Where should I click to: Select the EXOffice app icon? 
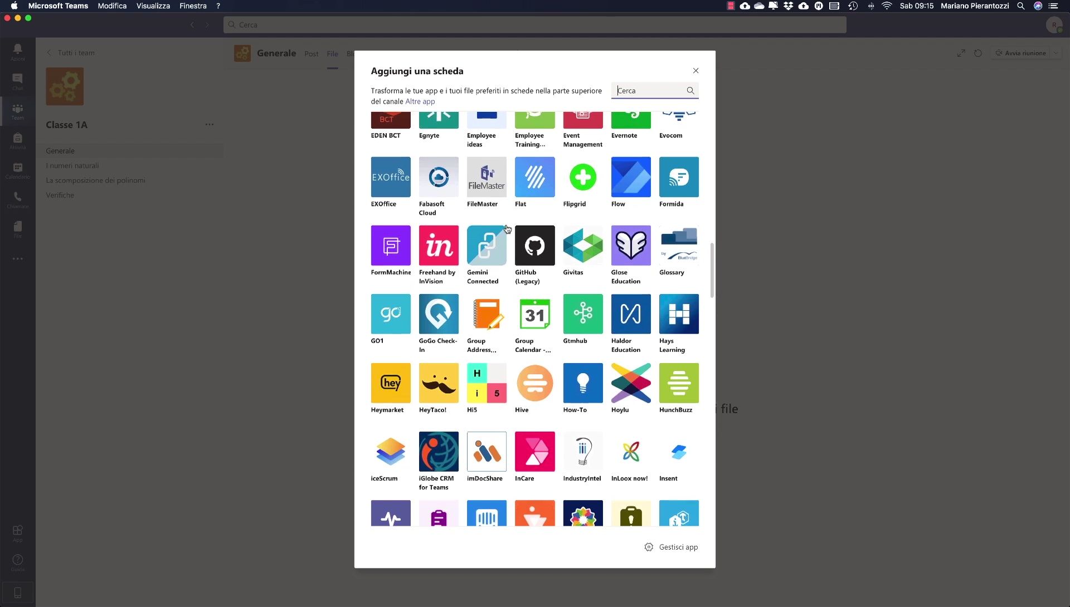tap(391, 177)
